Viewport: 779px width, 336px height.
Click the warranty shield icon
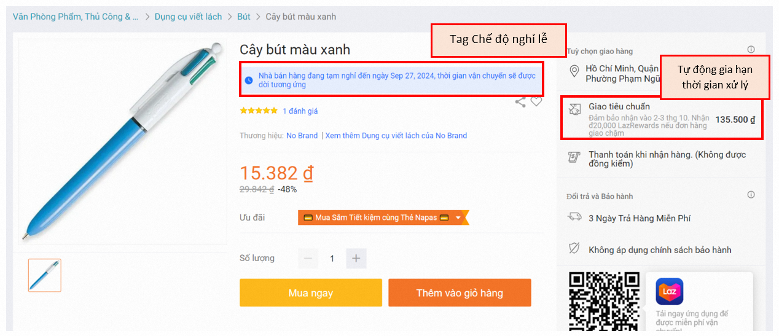[574, 248]
